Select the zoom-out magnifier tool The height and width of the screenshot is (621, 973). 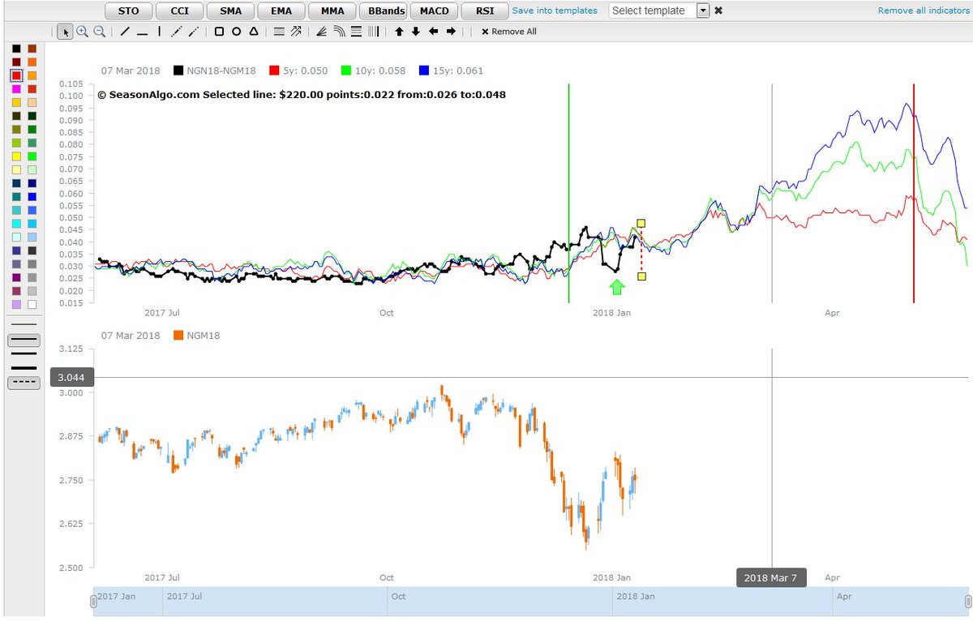tap(100, 32)
